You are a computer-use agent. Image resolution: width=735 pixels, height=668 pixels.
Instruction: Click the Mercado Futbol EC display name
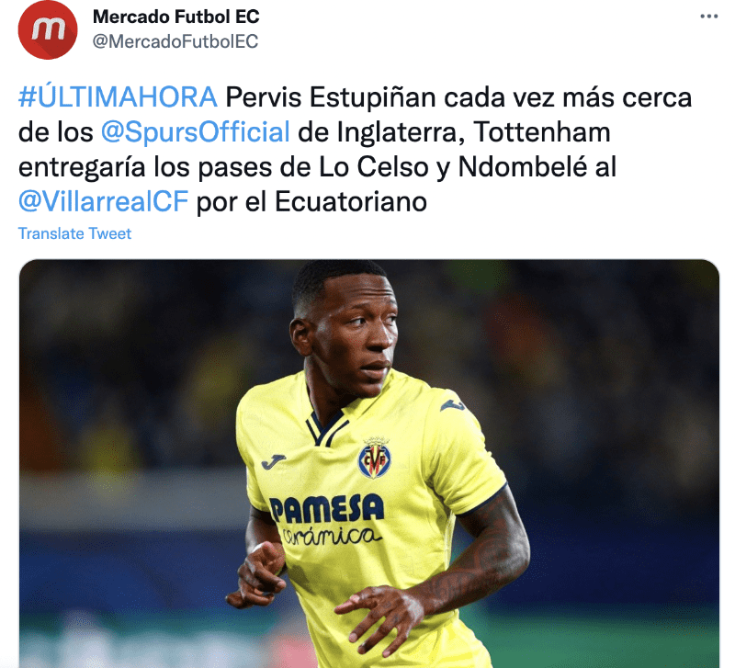[175, 17]
